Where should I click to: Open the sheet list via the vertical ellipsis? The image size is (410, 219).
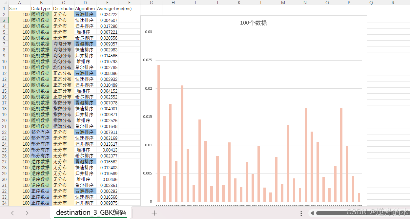tap(301, 213)
